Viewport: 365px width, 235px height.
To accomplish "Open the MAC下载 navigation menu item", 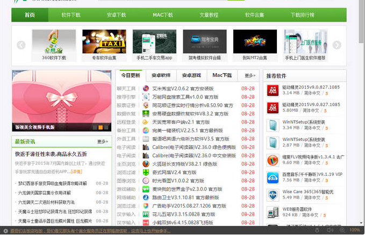I will pyautogui.click(x=163, y=15).
